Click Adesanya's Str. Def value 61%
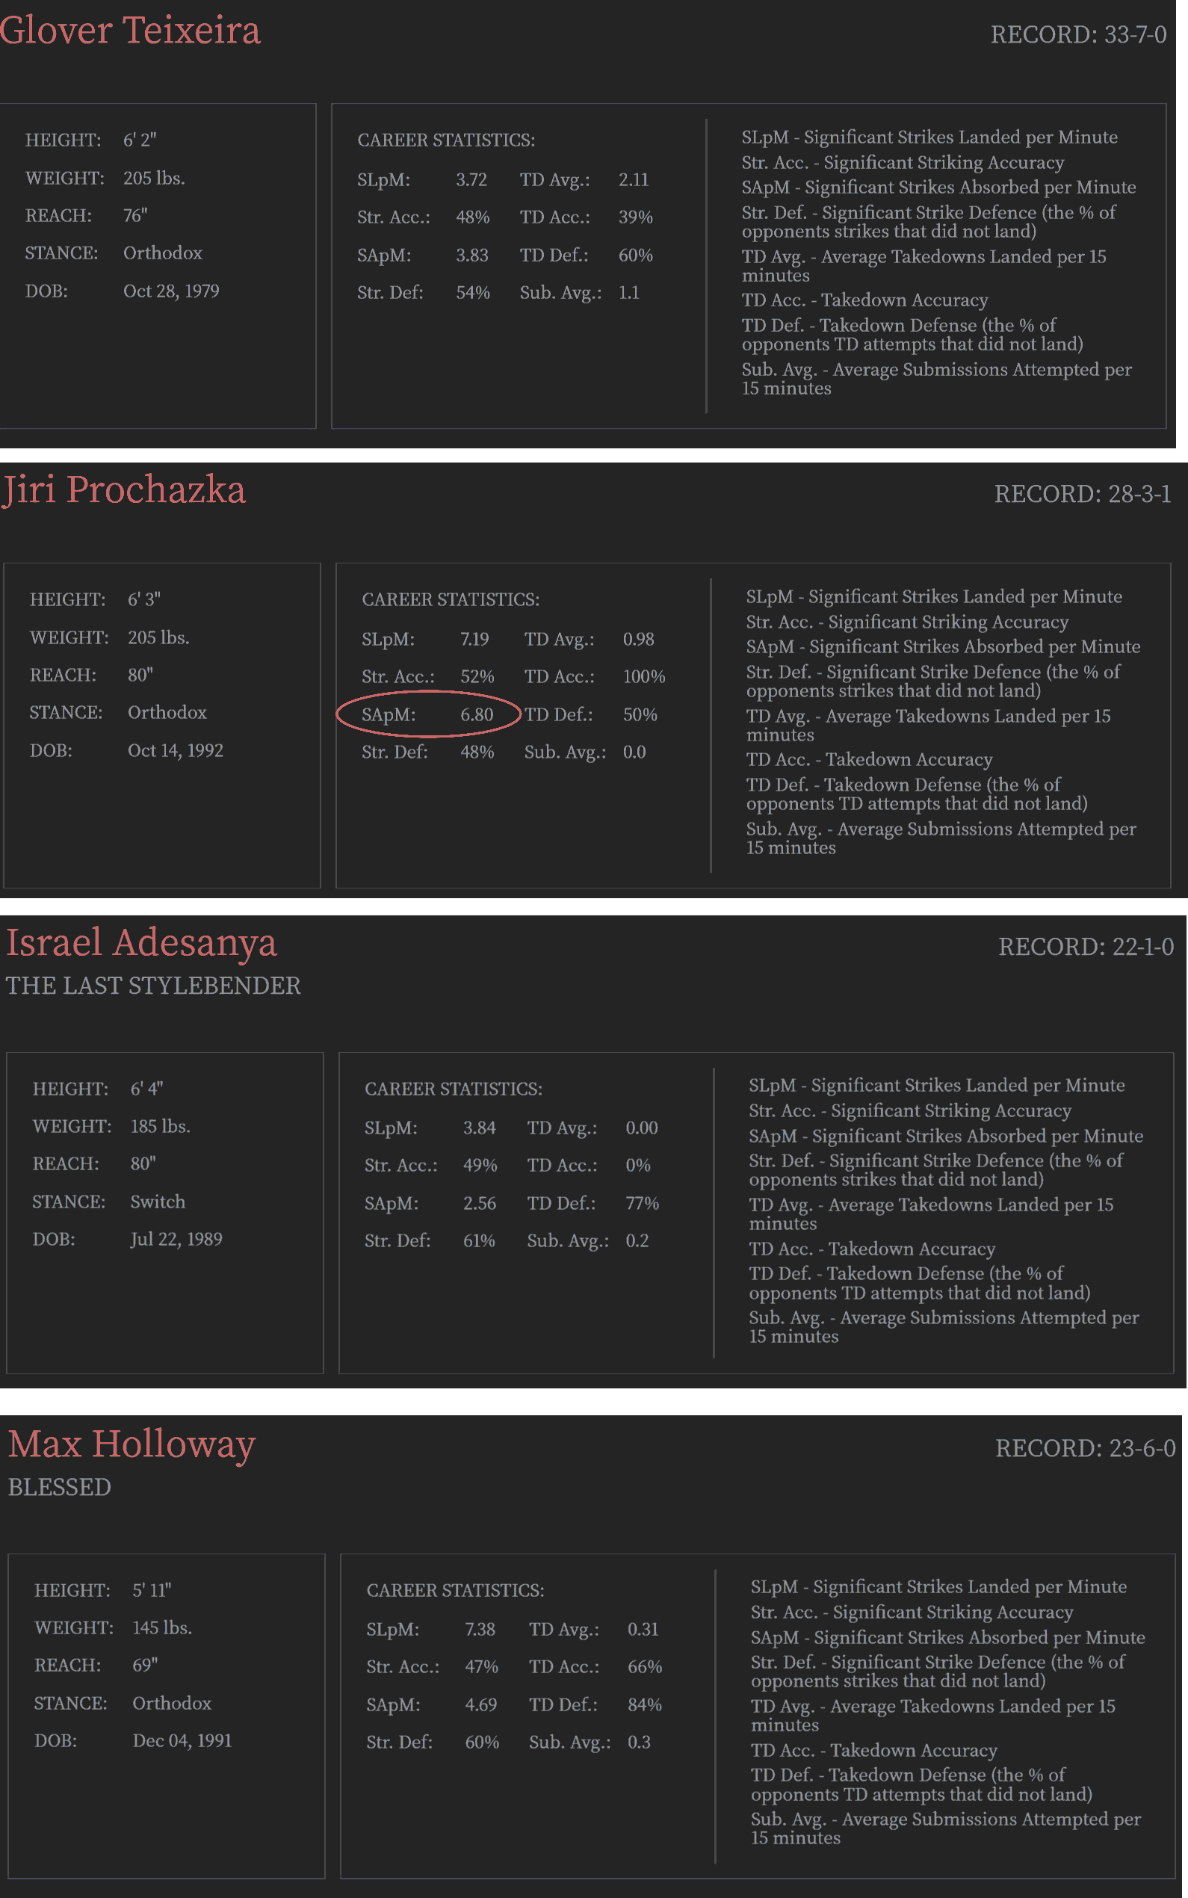The height and width of the screenshot is (1898, 1188). [x=479, y=1240]
